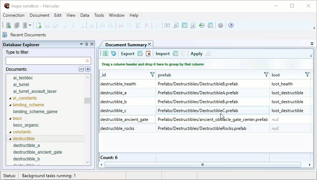The width and height of the screenshot is (317, 180).
Task: Open the Edit menu
Action: click(58, 15)
